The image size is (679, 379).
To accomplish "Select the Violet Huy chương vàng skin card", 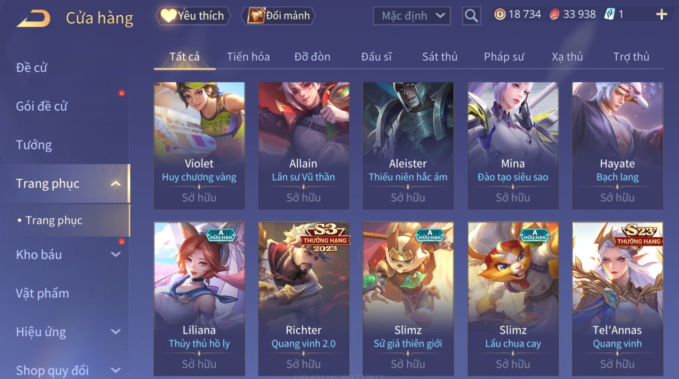I will tap(199, 145).
